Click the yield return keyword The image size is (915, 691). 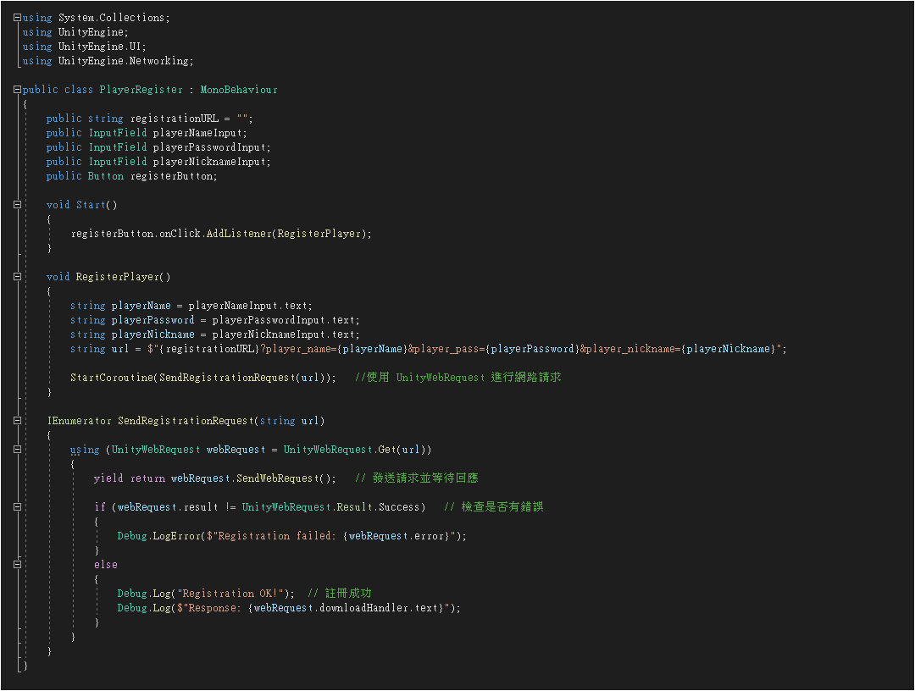click(129, 478)
